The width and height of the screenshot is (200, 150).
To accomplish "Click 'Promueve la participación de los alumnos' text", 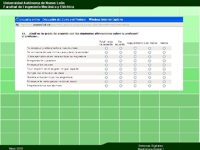I will coord(52,81).
